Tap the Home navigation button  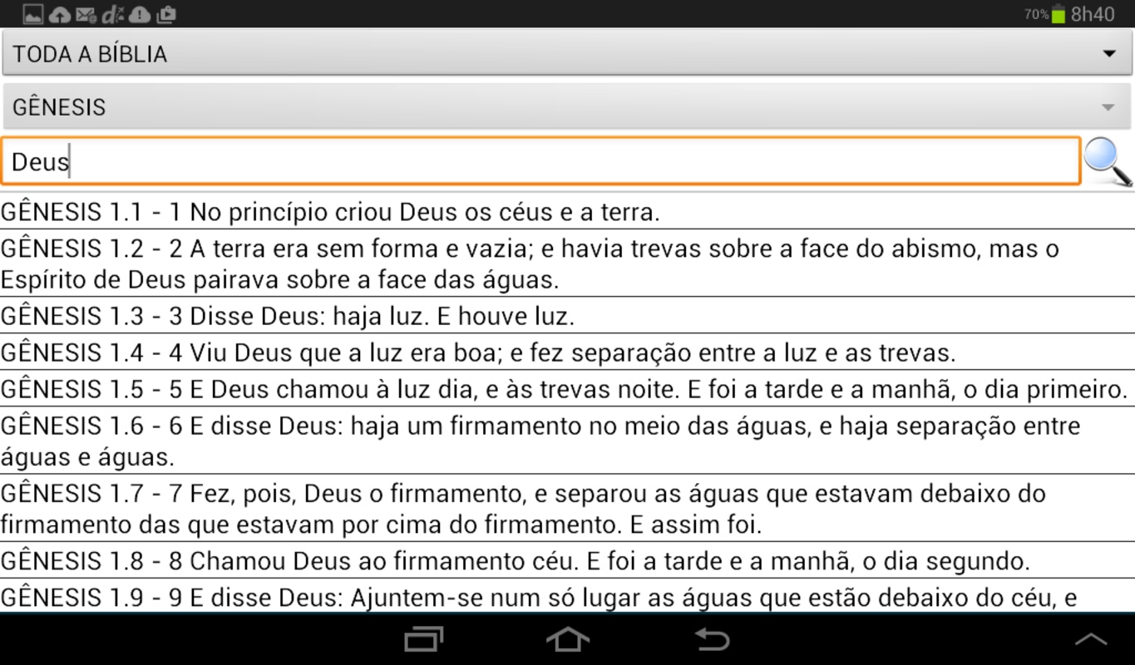[568, 639]
